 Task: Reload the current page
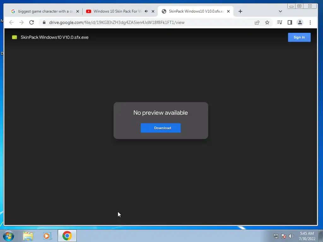click(x=32, y=22)
